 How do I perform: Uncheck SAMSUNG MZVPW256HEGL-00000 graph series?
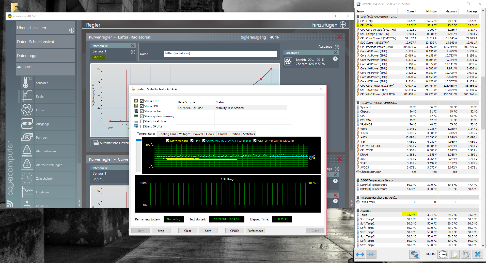pyautogui.click(x=204, y=141)
